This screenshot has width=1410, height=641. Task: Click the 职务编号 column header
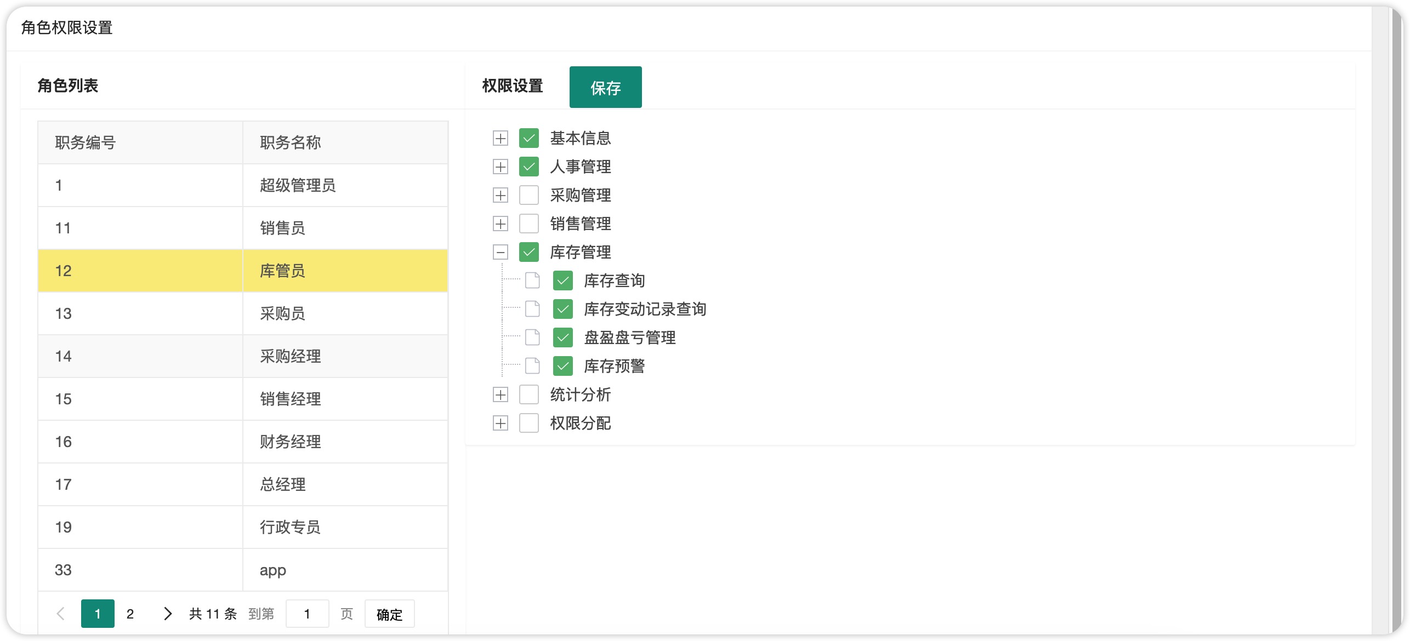pos(140,142)
